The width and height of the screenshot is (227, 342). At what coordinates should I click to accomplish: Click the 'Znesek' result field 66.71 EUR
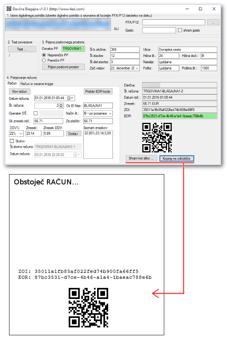180,103
